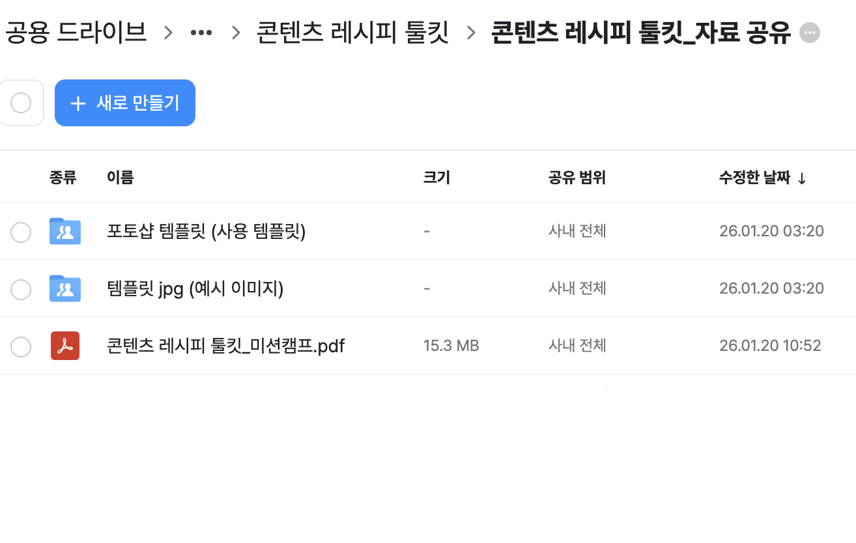Screen dimensions: 856x543
Task: Click the plus icon in 새로 만들기
Action: point(78,103)
